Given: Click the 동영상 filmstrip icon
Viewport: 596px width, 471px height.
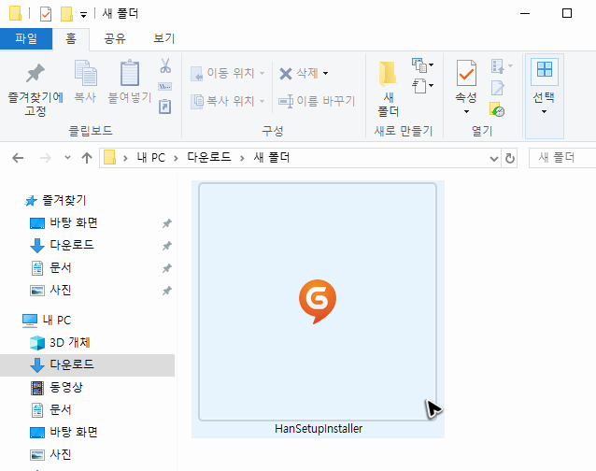Looking at the screenshot, I should (37, 388).
